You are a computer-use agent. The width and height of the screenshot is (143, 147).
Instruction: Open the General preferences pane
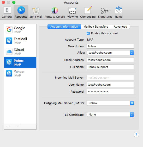coord(7,12)
